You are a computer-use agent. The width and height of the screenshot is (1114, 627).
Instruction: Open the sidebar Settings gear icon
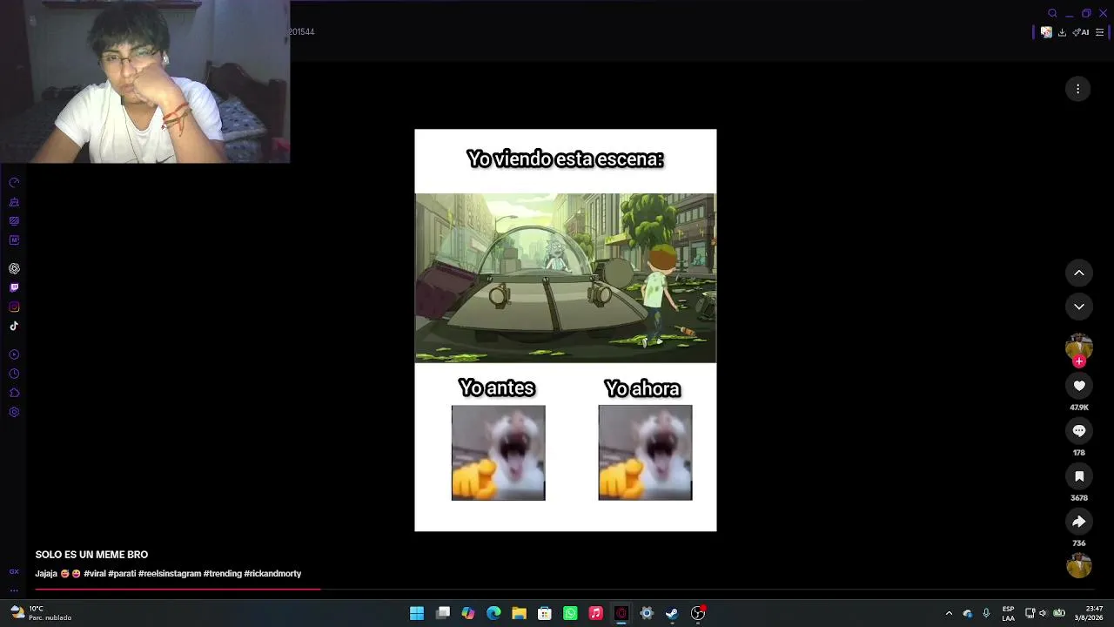[14, 412]
